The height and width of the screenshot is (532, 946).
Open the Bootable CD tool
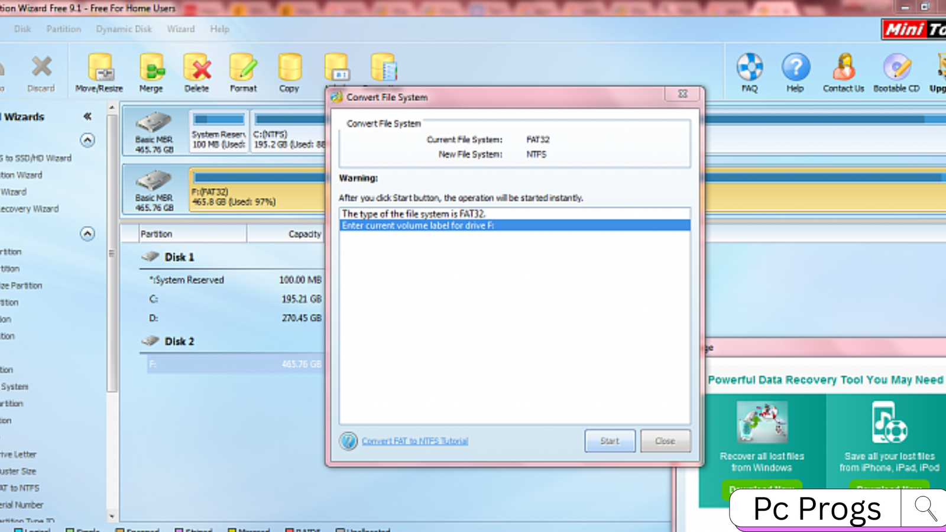[897, 74]
